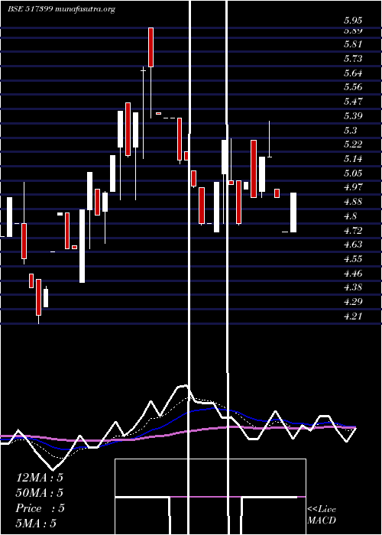Select the 4.29 price level label
The image size is (382, 535).
pyautogui.click(x=353, y=302)
